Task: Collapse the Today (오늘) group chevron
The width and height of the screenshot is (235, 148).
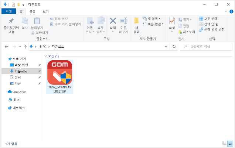Action: click(46, 56)
